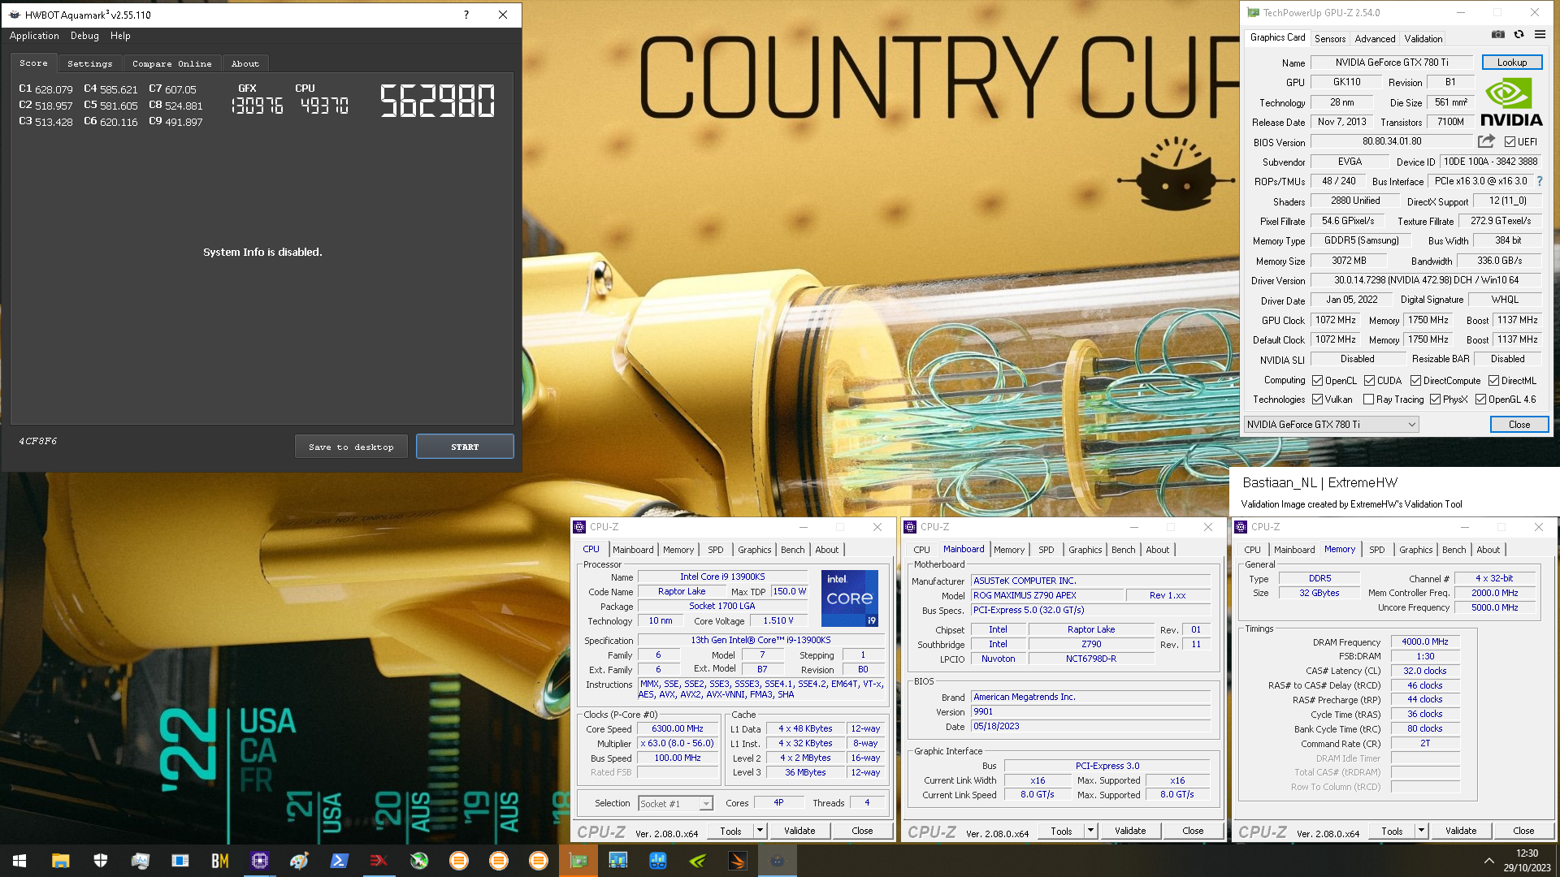The height and width of the screenshot is (877, 1560).
Task: Click the BIOS export share icon in GPU-Z
Action: 1486,141
